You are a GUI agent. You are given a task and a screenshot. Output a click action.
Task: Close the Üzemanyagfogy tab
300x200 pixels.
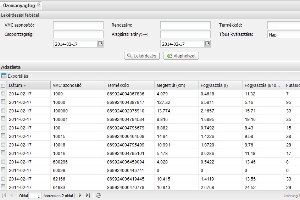pyautogui.click(x=39, y=5)
